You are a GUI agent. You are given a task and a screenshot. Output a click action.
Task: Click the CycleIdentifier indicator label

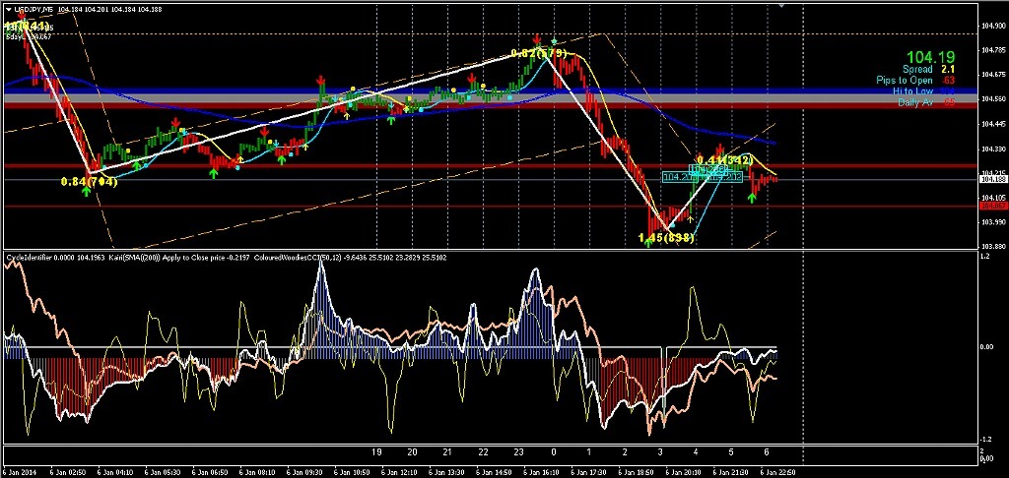point(29,257)
